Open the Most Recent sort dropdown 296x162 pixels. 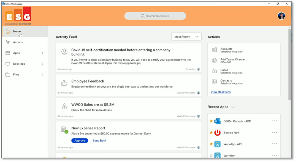[186, 37]
